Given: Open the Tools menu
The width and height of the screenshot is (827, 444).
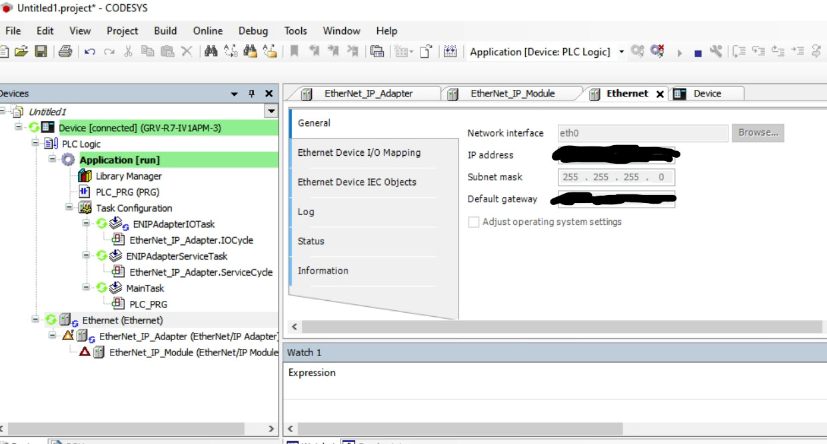Looking at the screenshot, I should pos(295,31).
